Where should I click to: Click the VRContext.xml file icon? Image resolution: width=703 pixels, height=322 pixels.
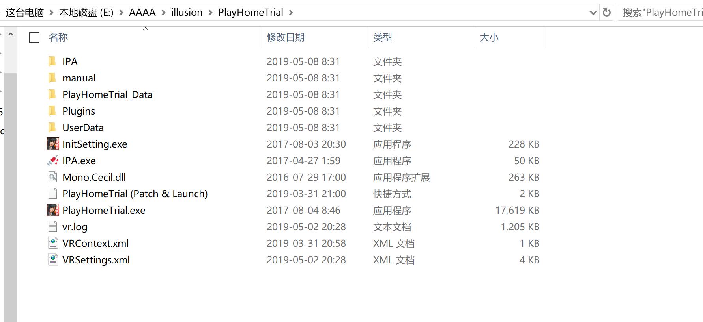52,243
